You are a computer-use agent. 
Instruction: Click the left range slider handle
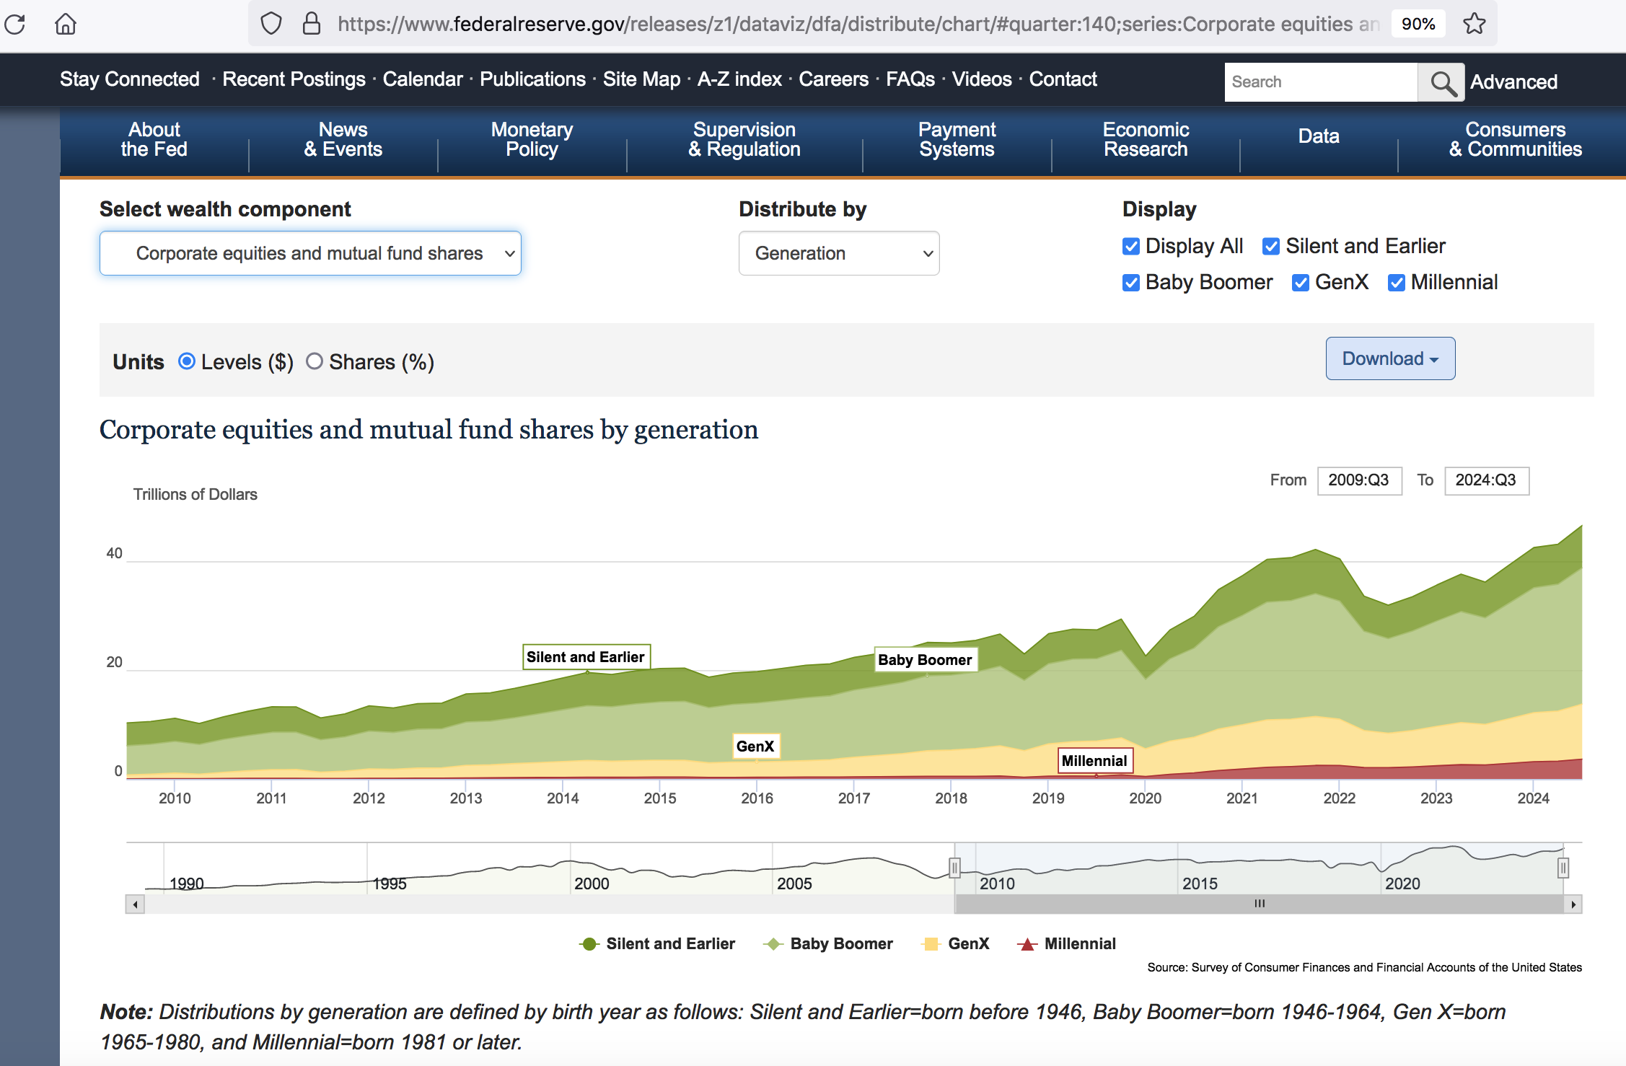click(x=954, y=868)
